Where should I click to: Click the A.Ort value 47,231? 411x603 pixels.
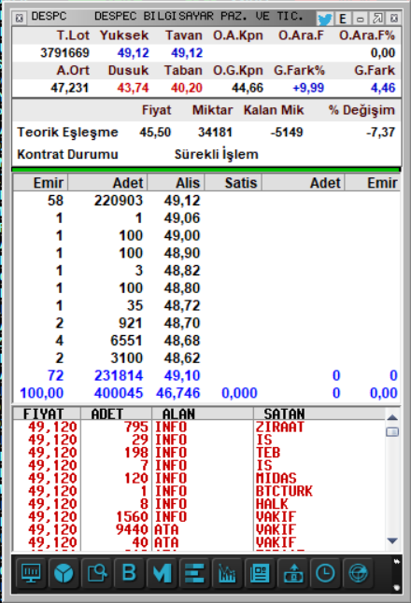pyautogui.click(x=70, y=88)
